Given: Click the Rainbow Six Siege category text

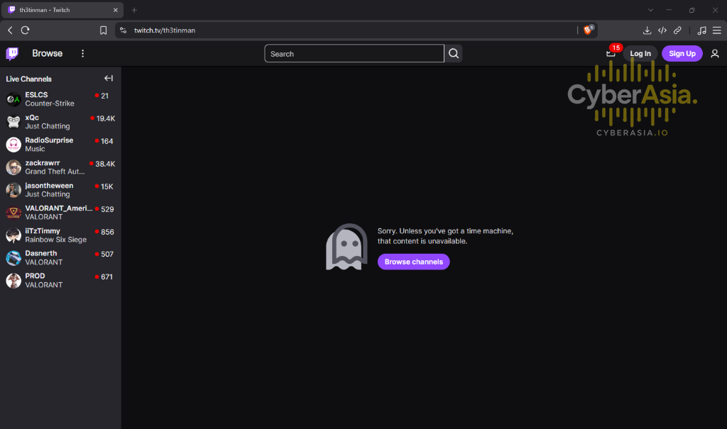Looking at the screenshot, I should click(x=55, y=240).
